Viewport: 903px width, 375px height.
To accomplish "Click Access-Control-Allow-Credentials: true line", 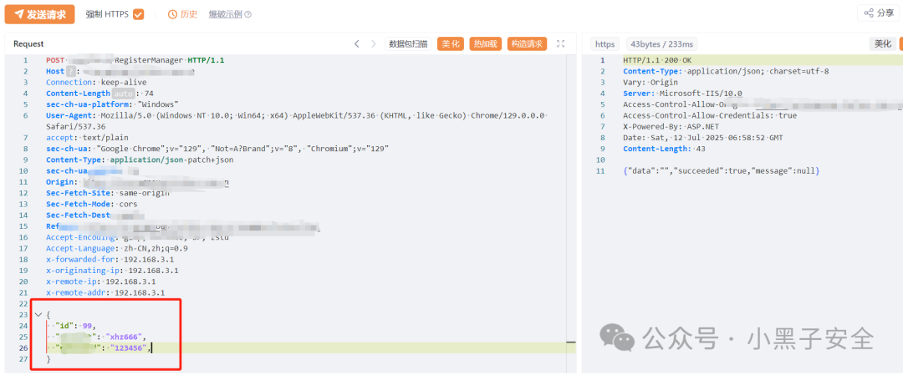I will [x=710, y=115].
